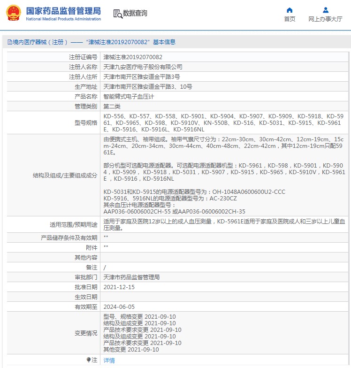Click product name 智能臂式电子血压计
This screenshot has width=351, height=368.
click(129, 97)
